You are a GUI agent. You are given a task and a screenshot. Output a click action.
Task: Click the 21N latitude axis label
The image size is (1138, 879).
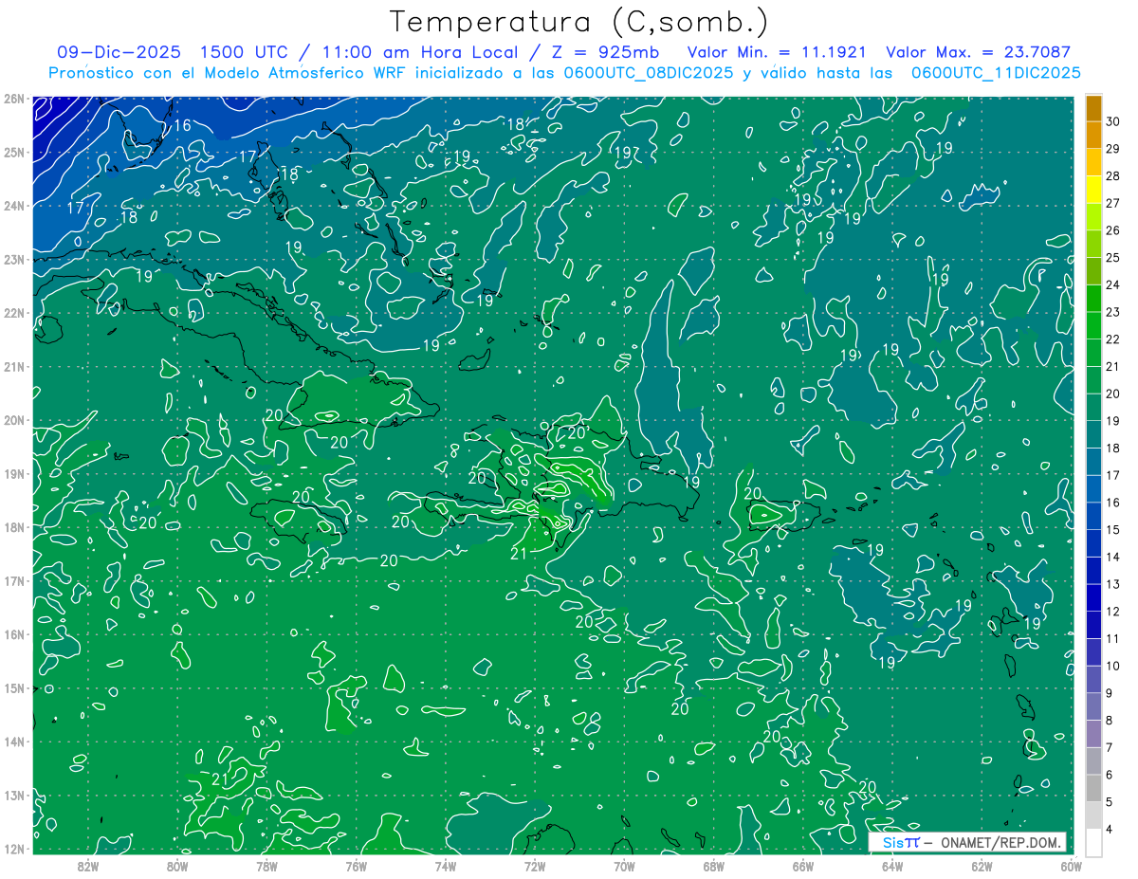pyautogui.click(x=14, y=367)
